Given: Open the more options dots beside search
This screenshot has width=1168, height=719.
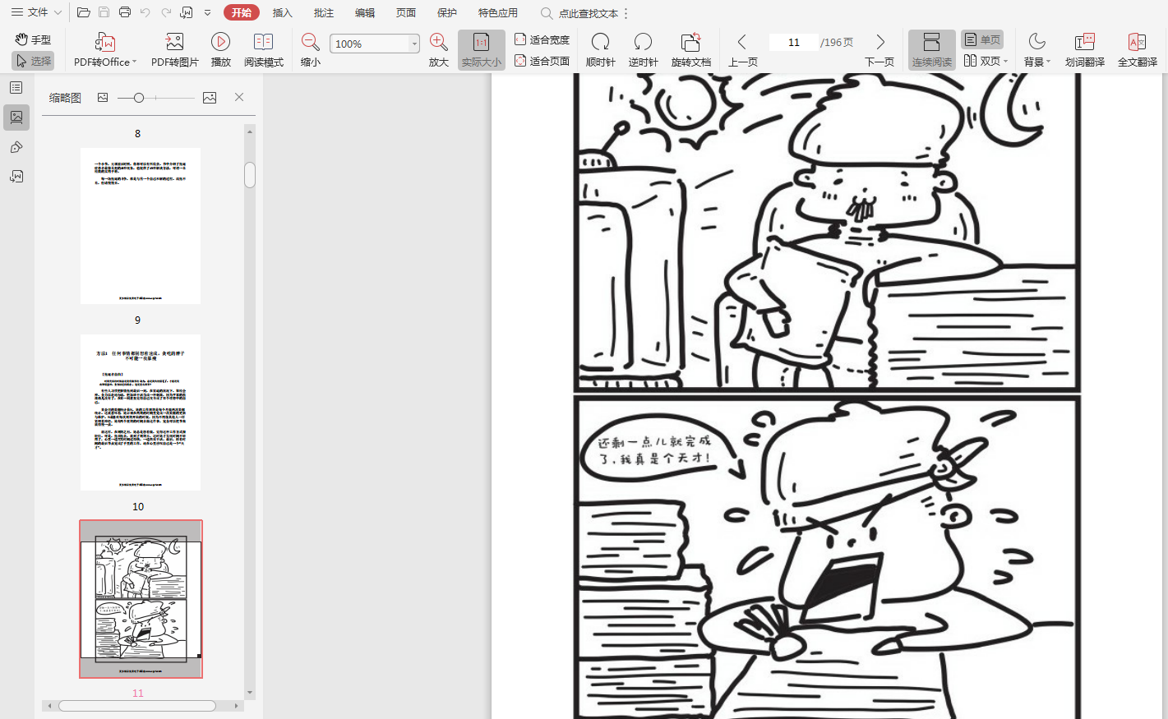Looking at the screenshot, I should click(x=626, y=13).
